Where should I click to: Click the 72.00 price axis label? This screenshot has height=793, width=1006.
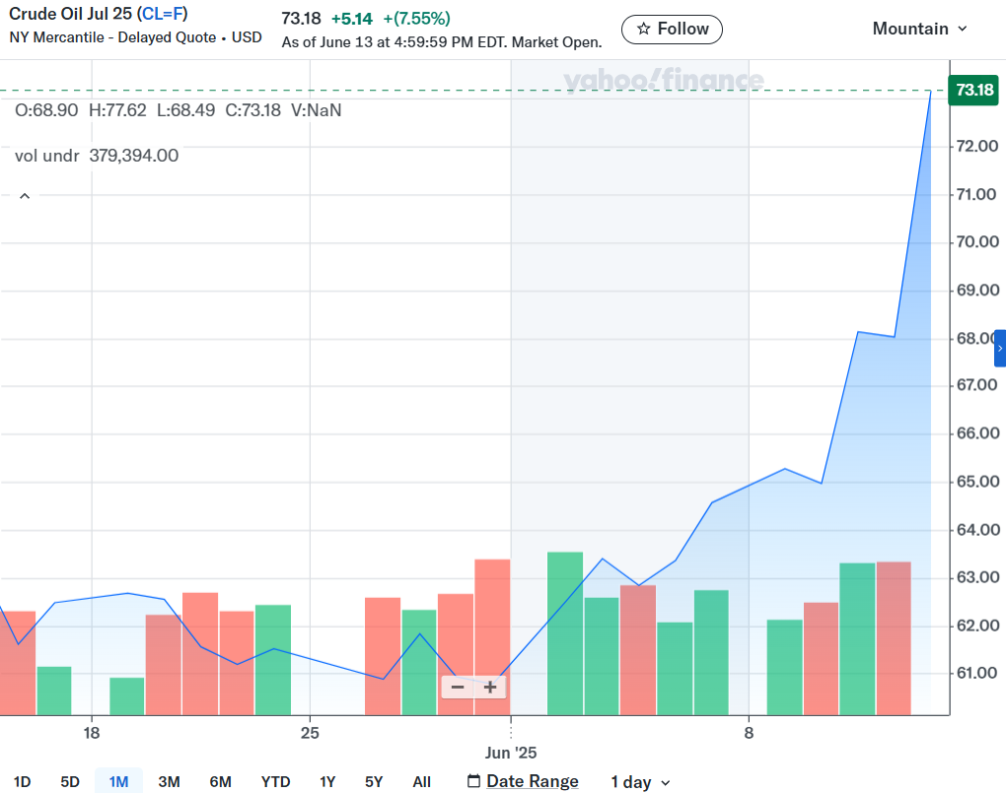point(977,146)
